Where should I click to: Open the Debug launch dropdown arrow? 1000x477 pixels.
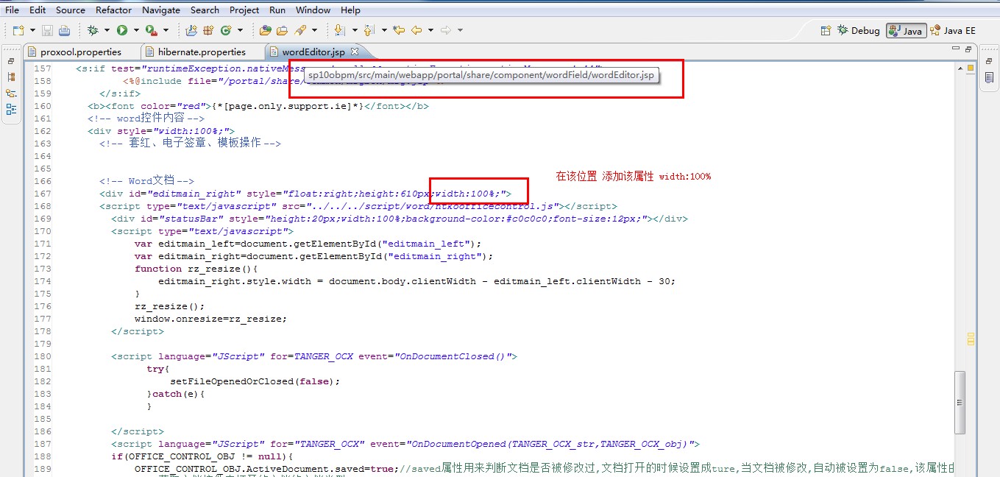tap(107, 30)
